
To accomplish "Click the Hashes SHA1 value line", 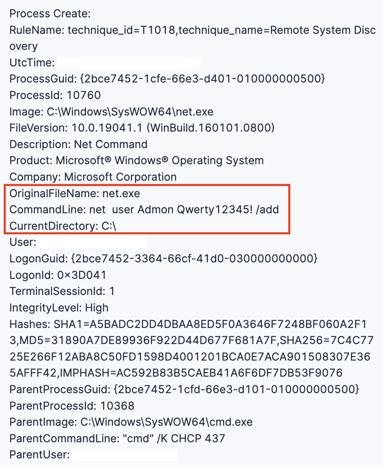I will 188,324.
